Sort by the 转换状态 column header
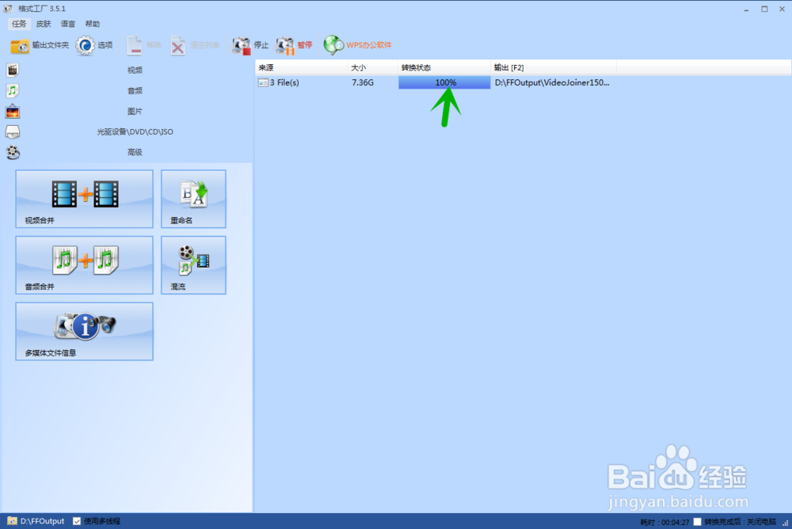Viewport: 792px width, 529px height. 444,67
